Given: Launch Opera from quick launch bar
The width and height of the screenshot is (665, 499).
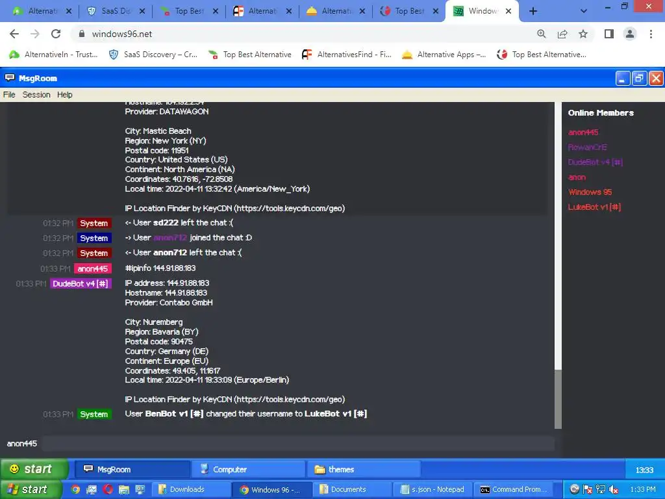Looking at the screenshot, I should (x=108, y=489).
